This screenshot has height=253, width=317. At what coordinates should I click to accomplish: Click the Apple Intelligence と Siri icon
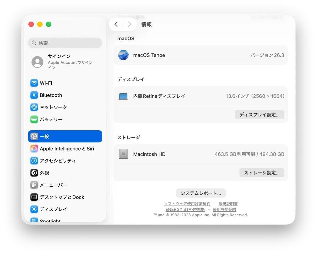pos(34,149)
